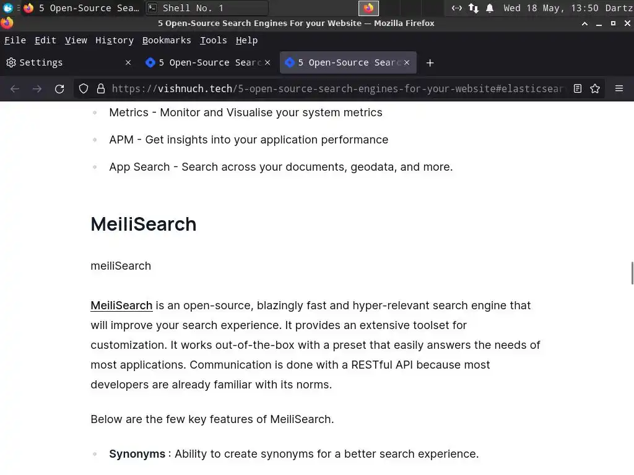The image size is (634, 475).
Task: Reload the current page
Action: pyautogui.click(x=59, y=88)
